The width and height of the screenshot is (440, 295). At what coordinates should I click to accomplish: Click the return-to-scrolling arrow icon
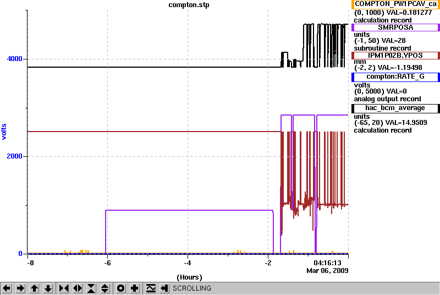coord(164,288)
